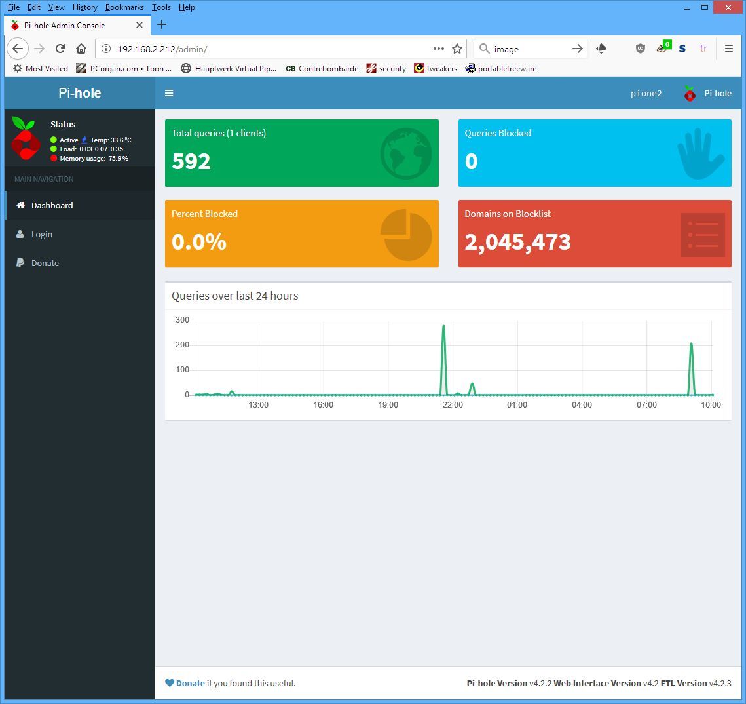Viewport: 746px width, 704px height.
Task: Click the Load 0.03 0.07 0.35 text
Action: click(91, 149)
